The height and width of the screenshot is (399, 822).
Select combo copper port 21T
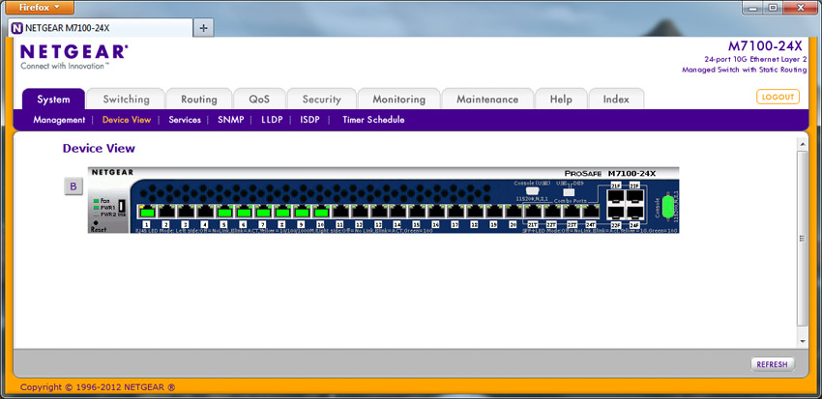534,212
